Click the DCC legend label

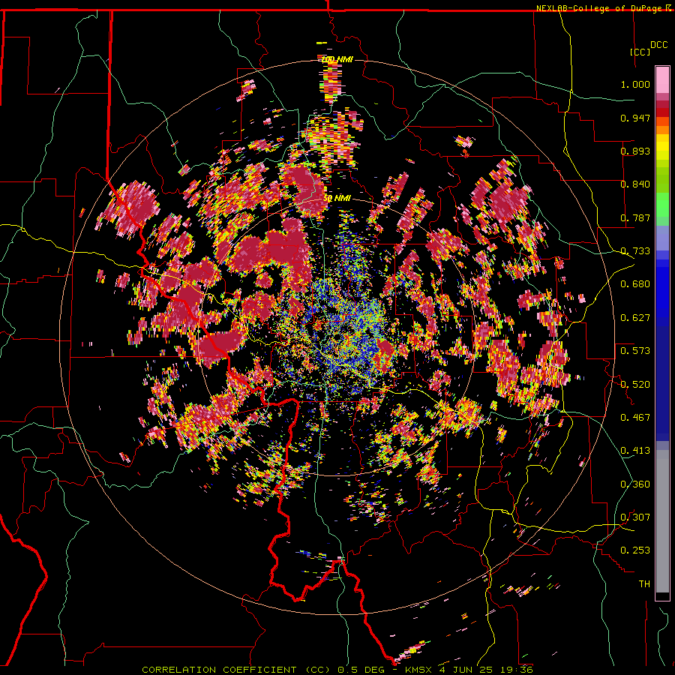tap(658, 45)
